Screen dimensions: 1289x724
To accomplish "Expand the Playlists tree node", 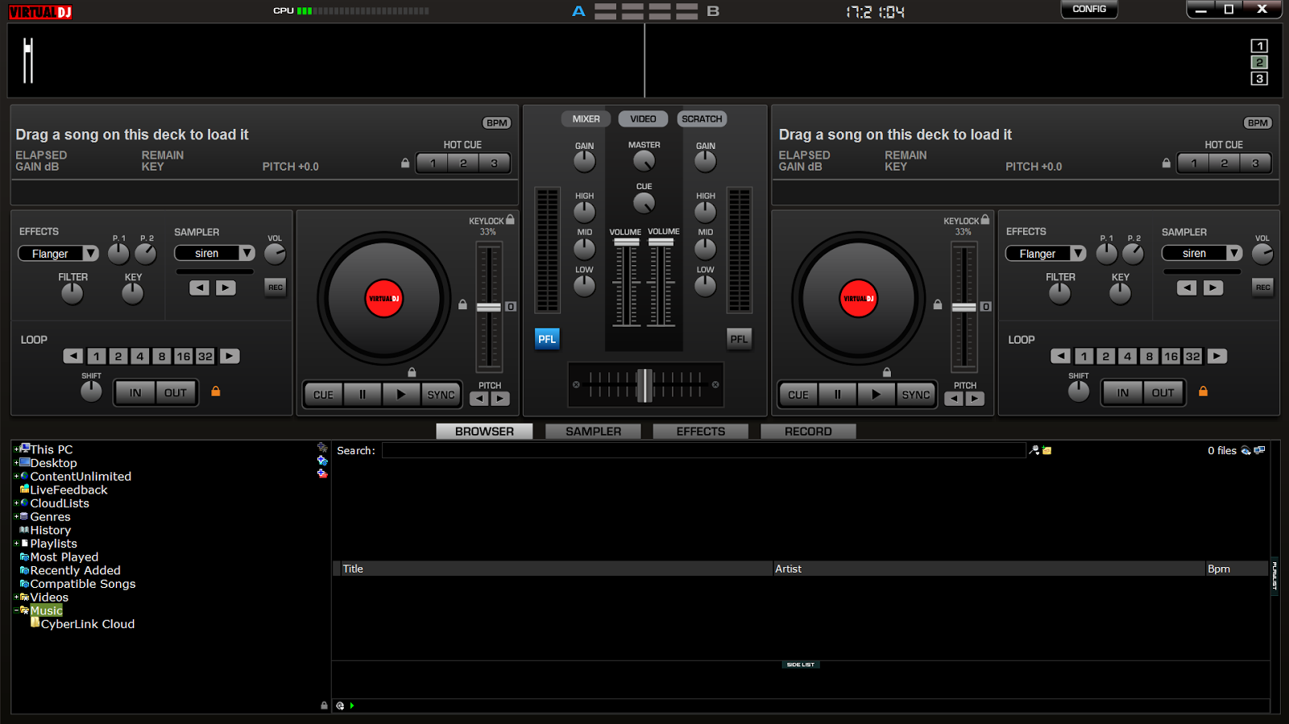I will point(16,544).
